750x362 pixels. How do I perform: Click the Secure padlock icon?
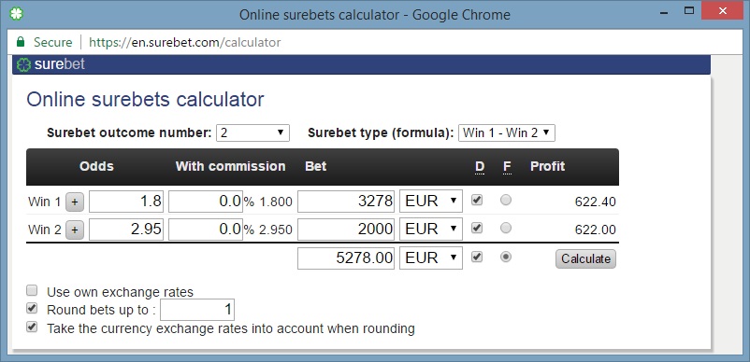[20, 42]
